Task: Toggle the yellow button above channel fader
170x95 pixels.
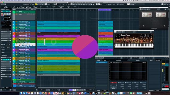Action: [x=163, y=64]
